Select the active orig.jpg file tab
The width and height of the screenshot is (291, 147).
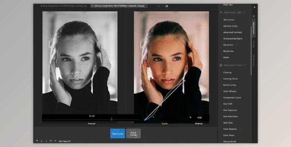tap(119, 6)
